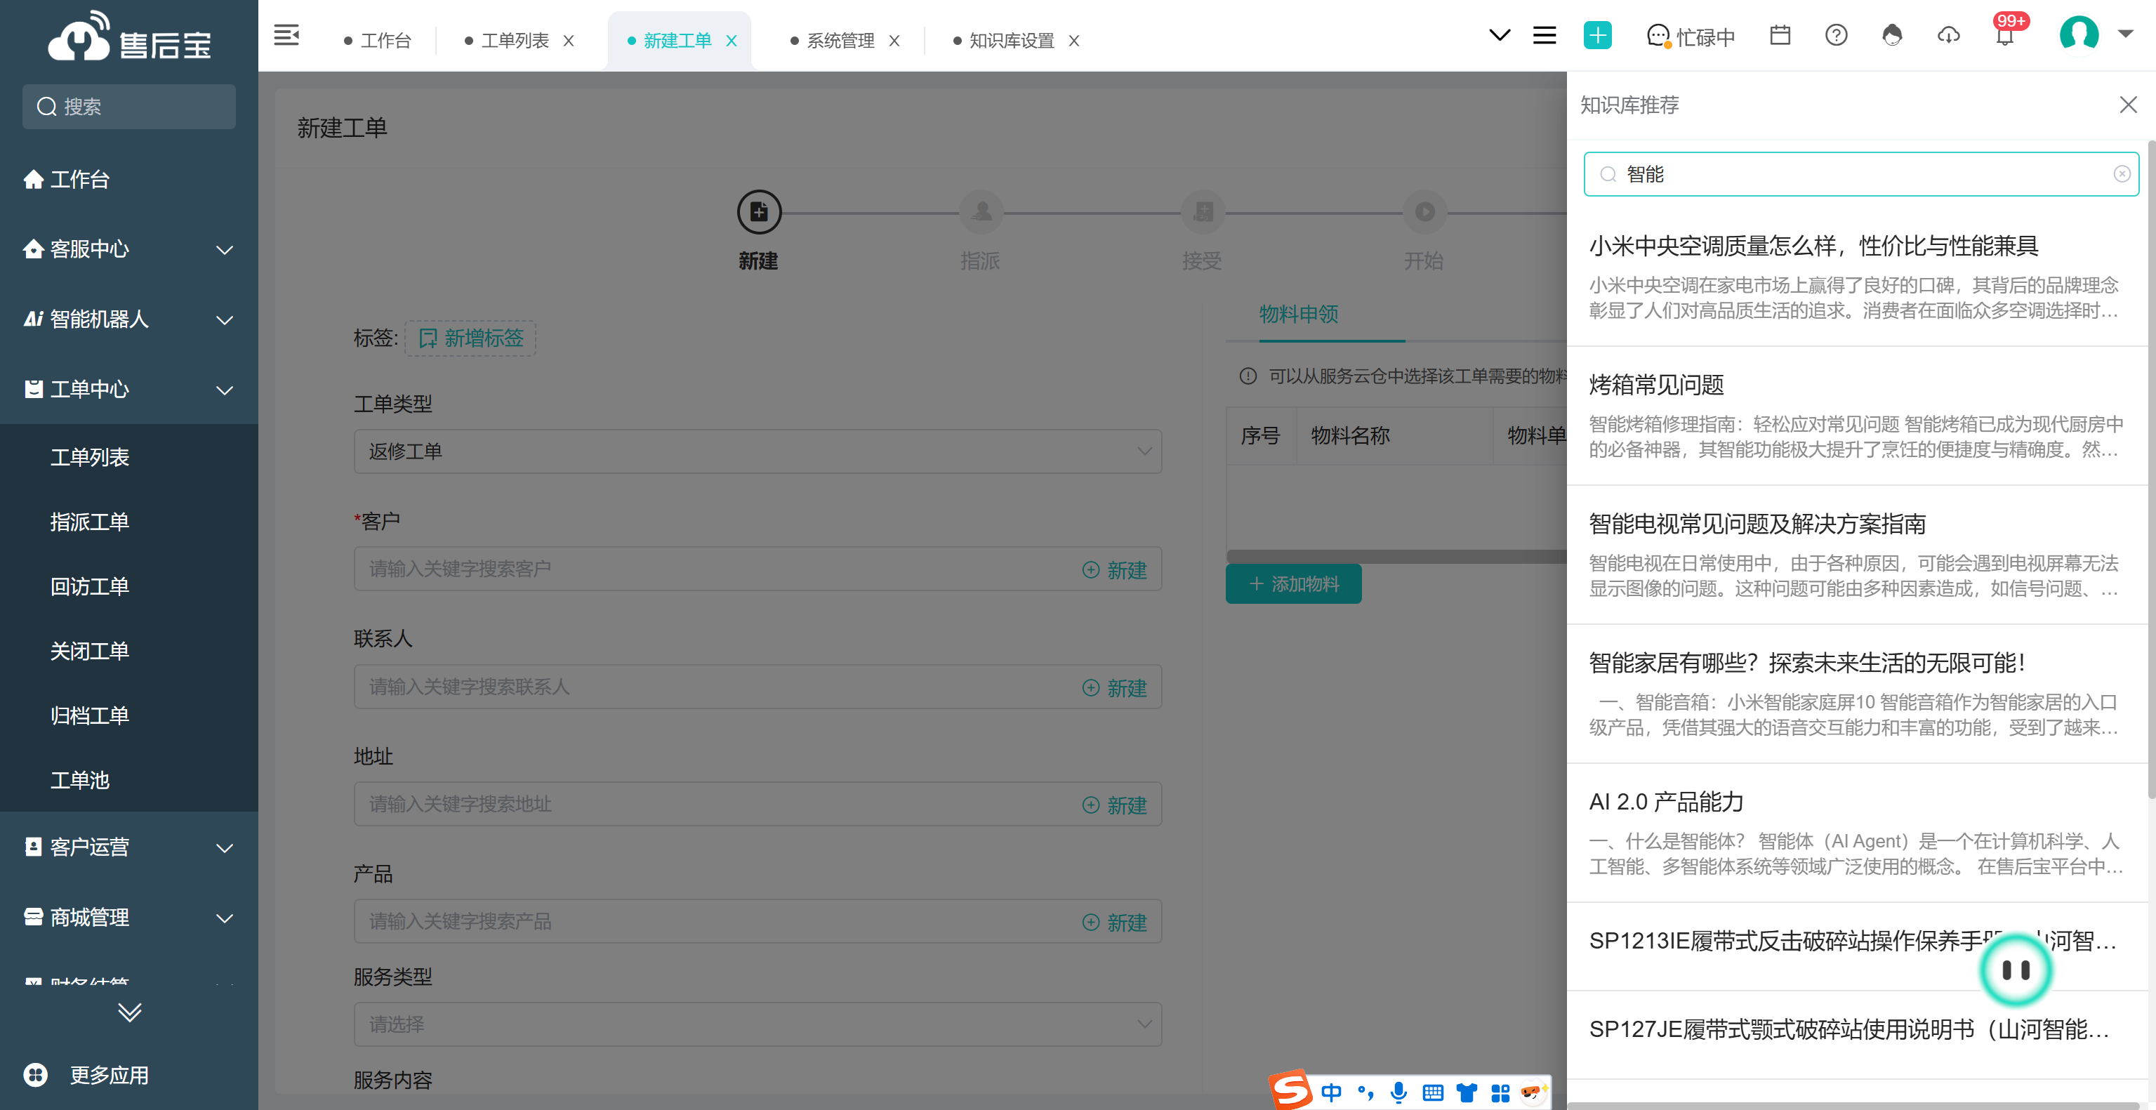Screen dimensions: 2156x1110
Task: Change busy status 忙碌中
Action: coord(1691,37)
